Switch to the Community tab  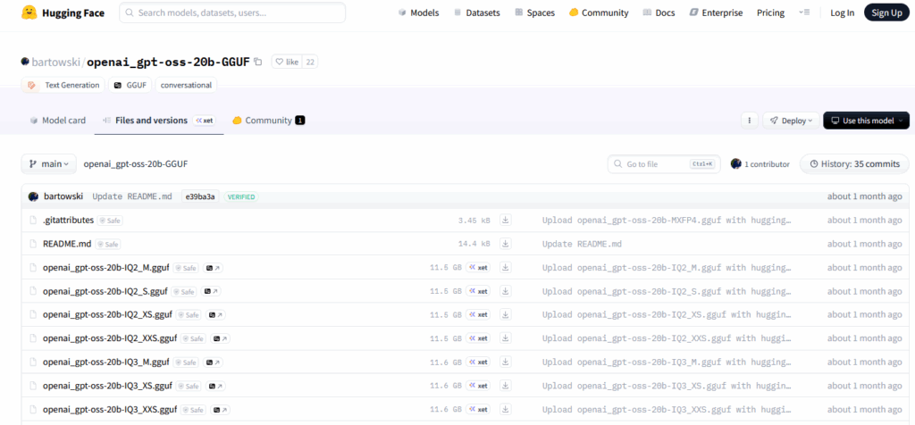(x=268, y=121)
